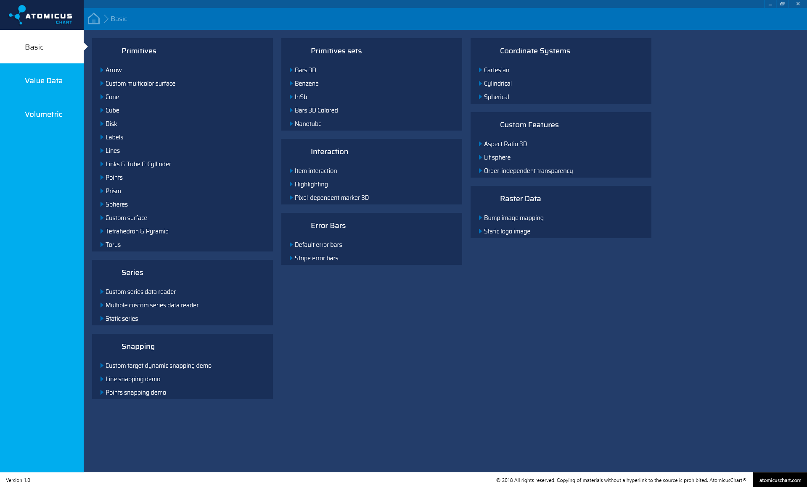
Task: Open the Spherical coordinate system demo
Action: 496,97
